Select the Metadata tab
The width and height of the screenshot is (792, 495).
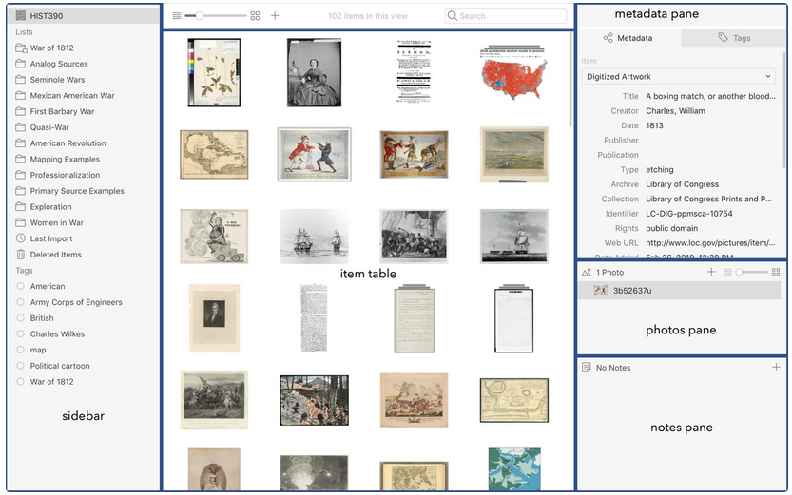(628, 38)
